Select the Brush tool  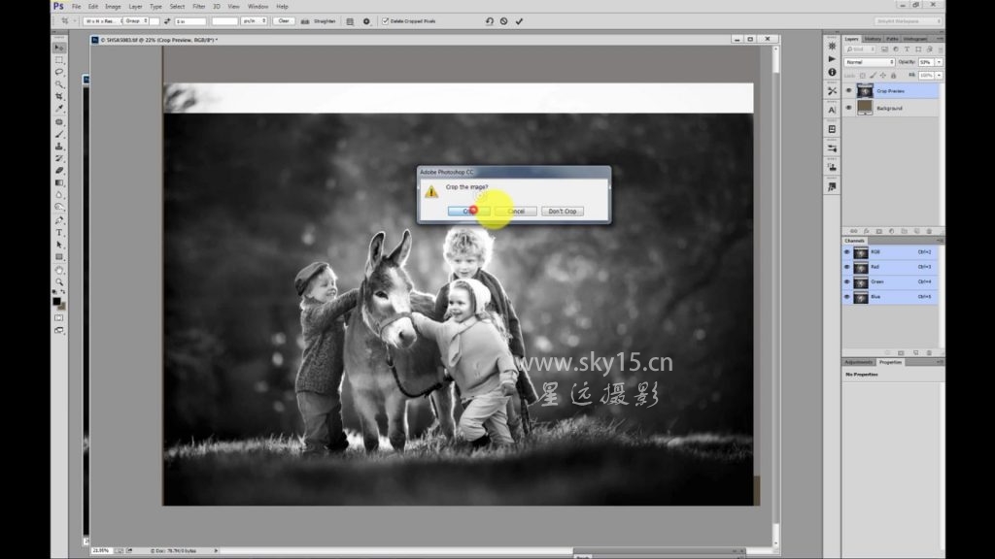coord(59,134)
